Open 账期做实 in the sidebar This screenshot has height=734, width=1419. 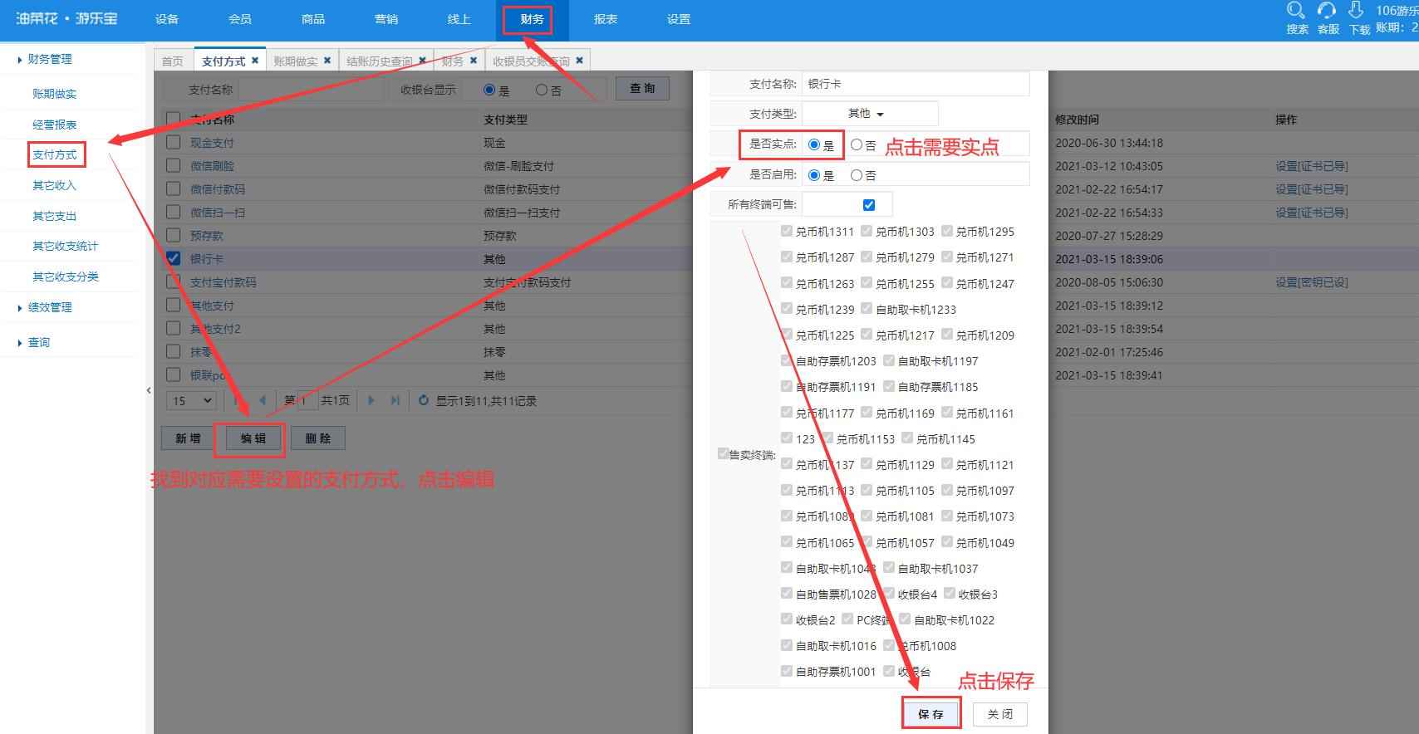coord(55,94)
